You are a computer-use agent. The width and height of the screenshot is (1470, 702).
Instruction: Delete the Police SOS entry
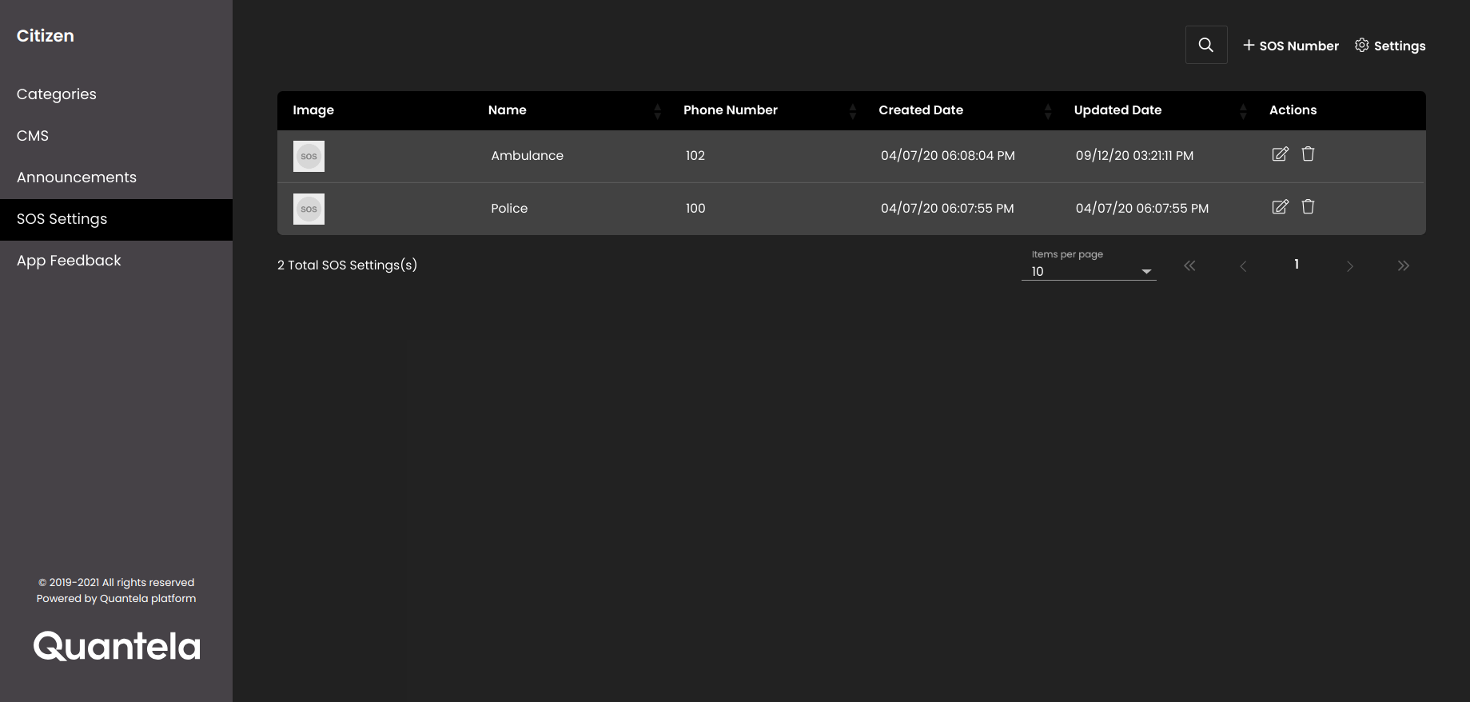[x=1308, y=206]
